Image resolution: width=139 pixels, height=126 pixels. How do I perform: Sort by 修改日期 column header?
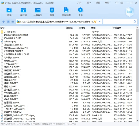click(117, 28)
